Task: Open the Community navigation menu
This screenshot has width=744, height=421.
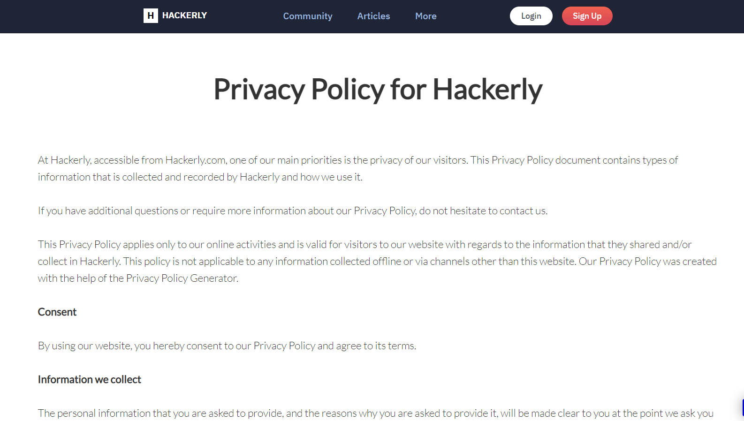Action: coord(308,16)
